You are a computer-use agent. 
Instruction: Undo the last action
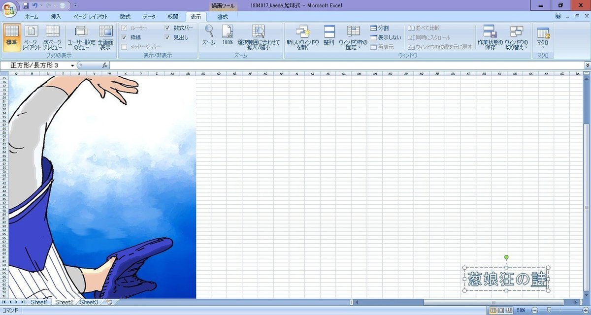(x=35, y=5)
